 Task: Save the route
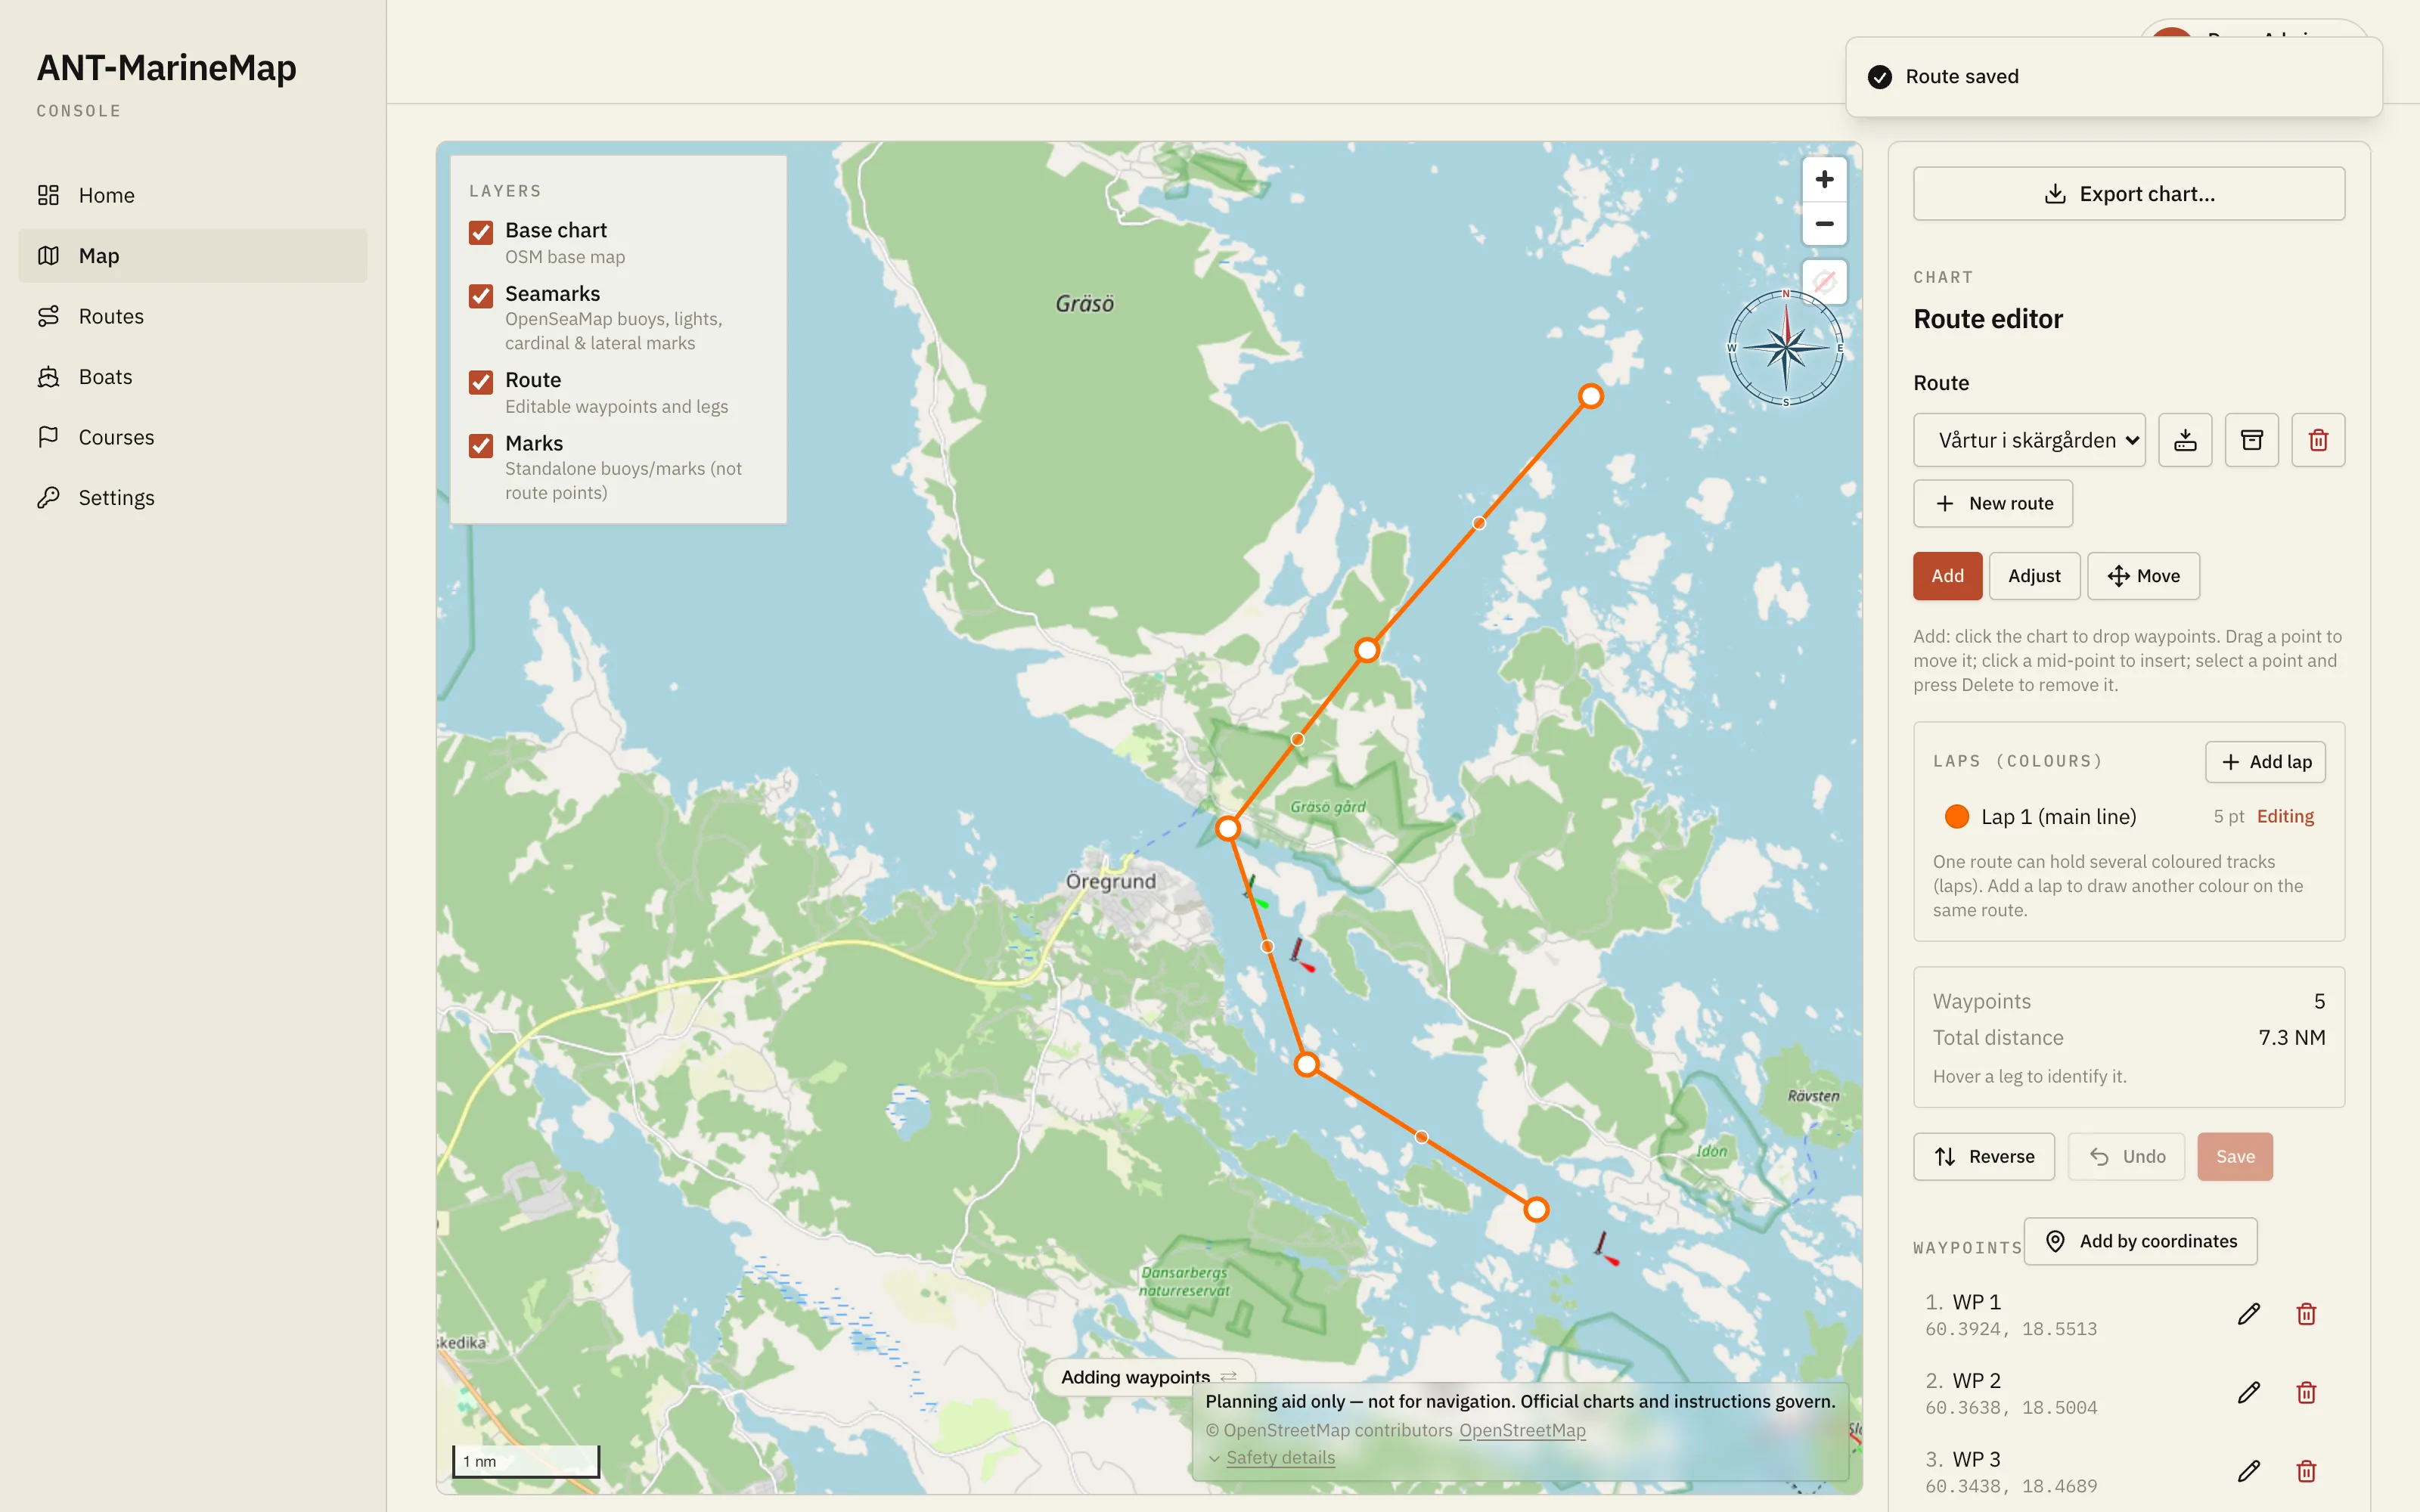pos(2235,1157)
